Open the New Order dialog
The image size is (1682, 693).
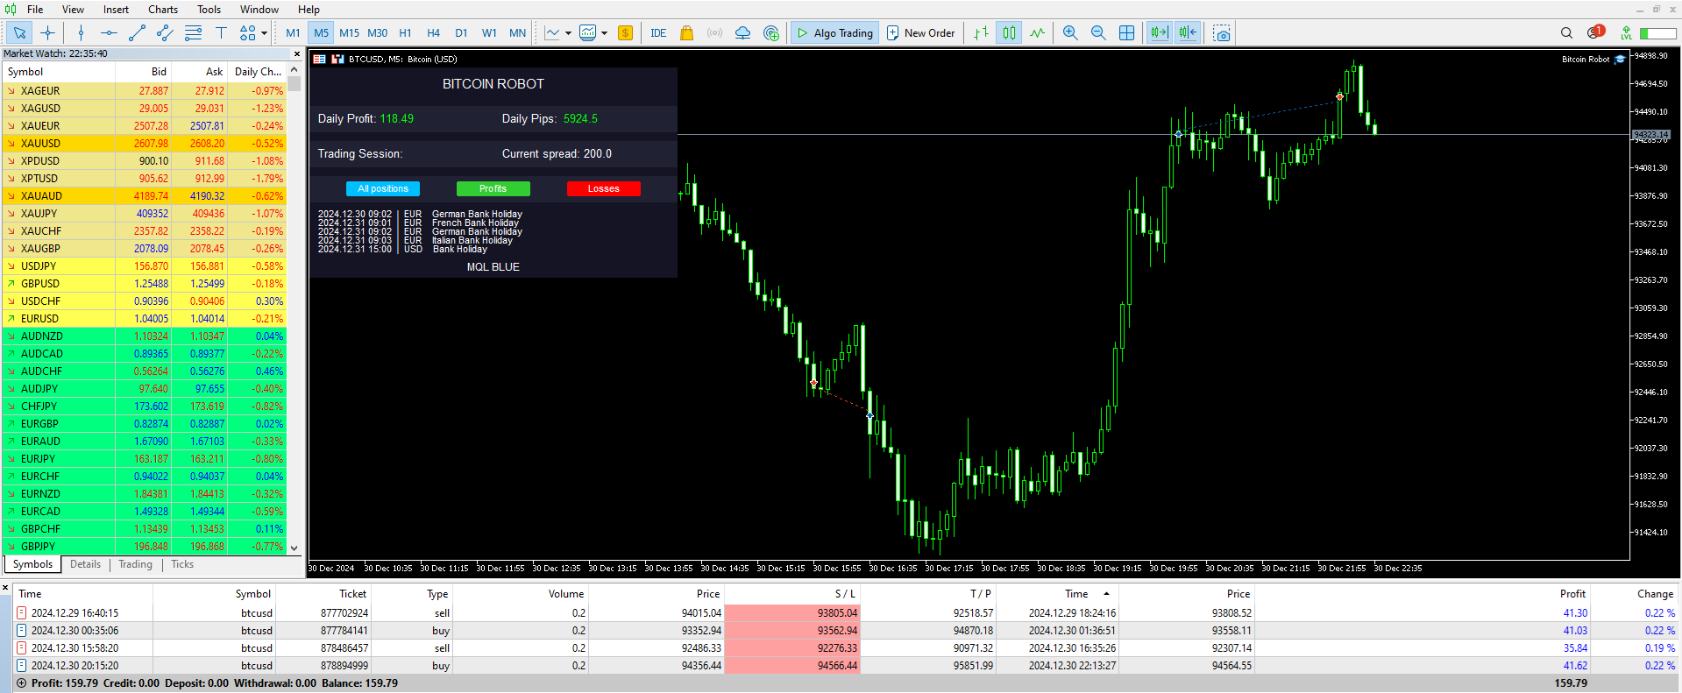click(x=920, y=33)
